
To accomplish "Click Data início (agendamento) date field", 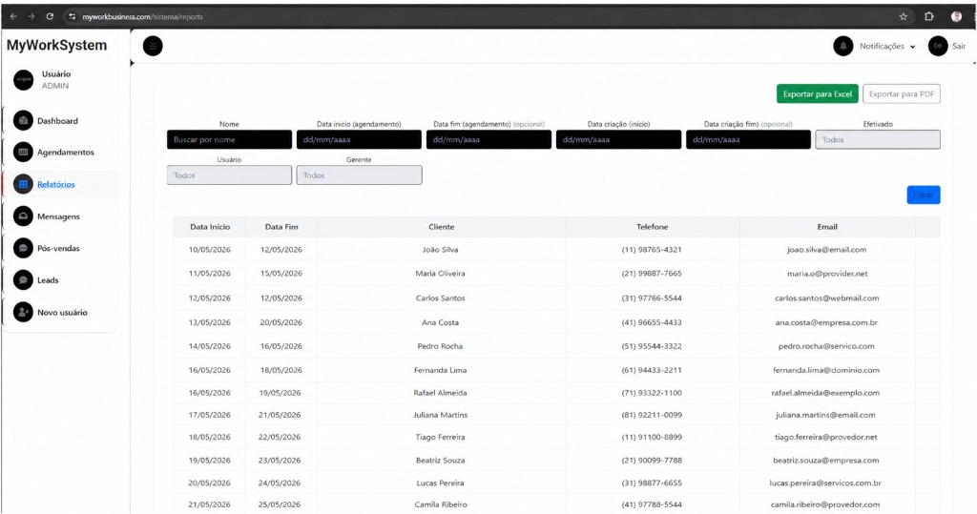I will 359,139.
